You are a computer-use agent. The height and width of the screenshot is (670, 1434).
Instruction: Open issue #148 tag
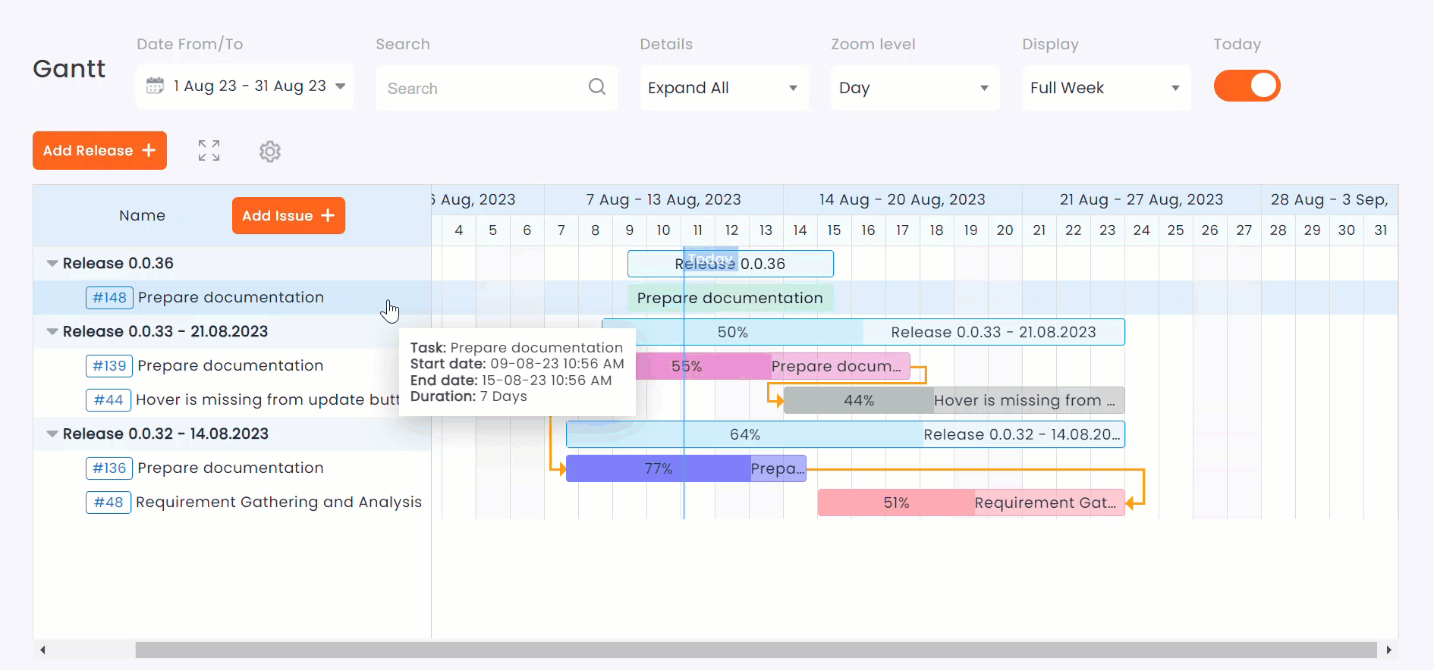coord(109,298)
